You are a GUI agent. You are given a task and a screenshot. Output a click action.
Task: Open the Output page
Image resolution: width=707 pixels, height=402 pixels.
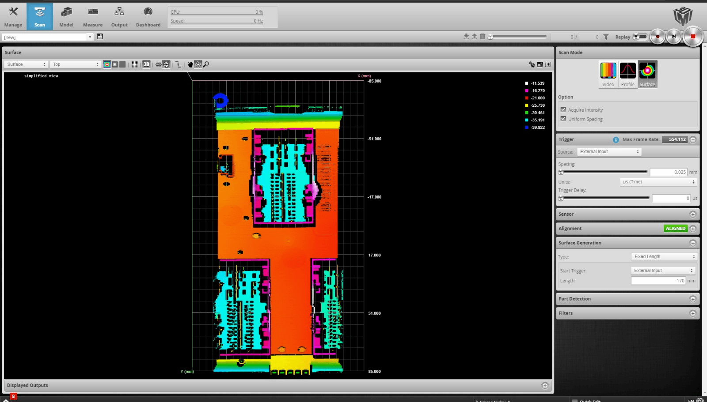pyautogui.click(x=119, y=17)
